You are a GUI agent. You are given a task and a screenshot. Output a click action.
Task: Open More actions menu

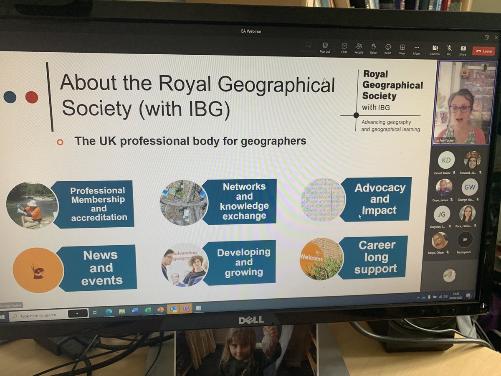point(416,50)
